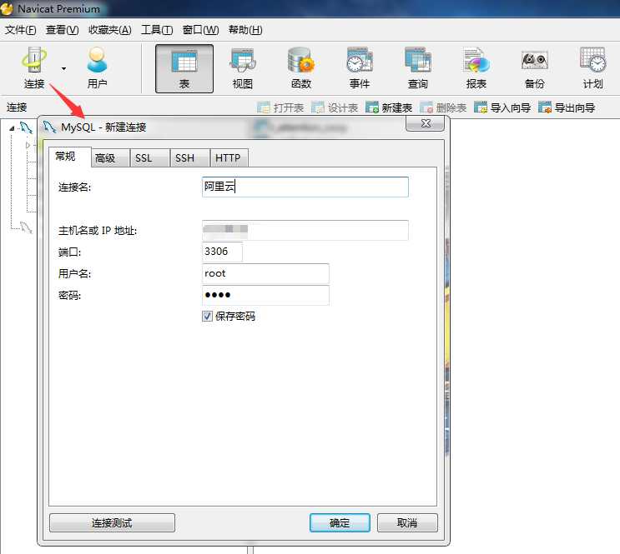Viewport: 620px width, 554px height.
Task: Open the Event (事件) toolbar icon
Action: click(x=360, y=68)
